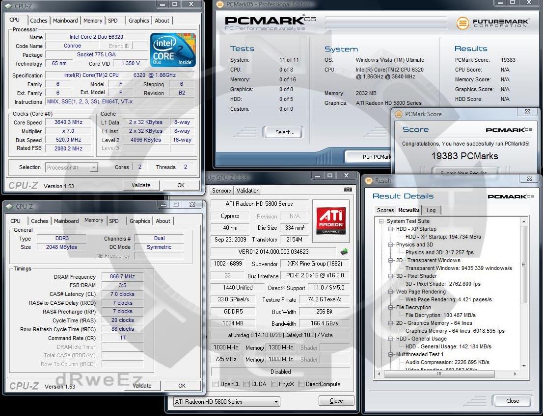Click the scroll-up arrow of result tree
The height and width of the screenshot is (416, 543).
pyautogui.click(x=523, y=221)
